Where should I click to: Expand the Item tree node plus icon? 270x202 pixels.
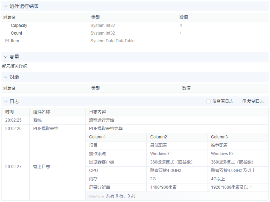pos(7,41)
